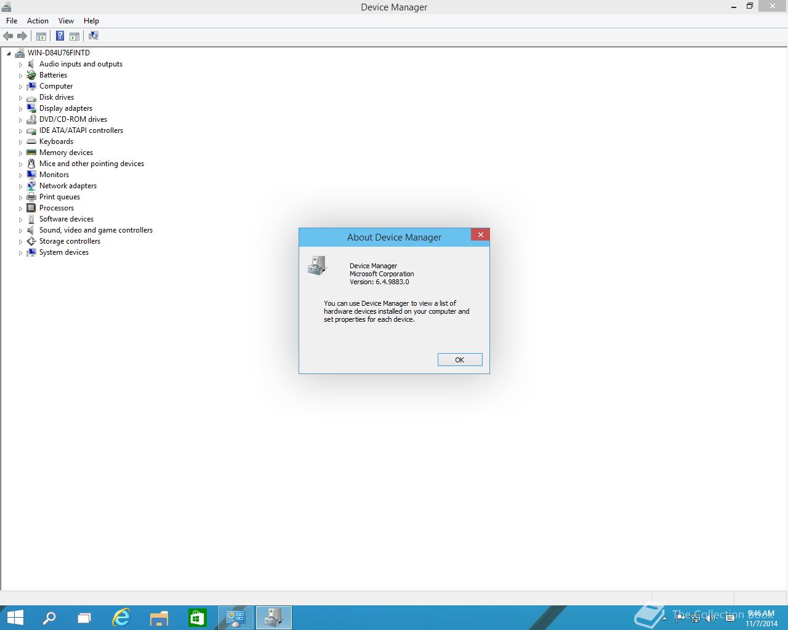Click the Storage controllers icon
The height and width of the screenshot is (630, 788).
pos(31,241)
